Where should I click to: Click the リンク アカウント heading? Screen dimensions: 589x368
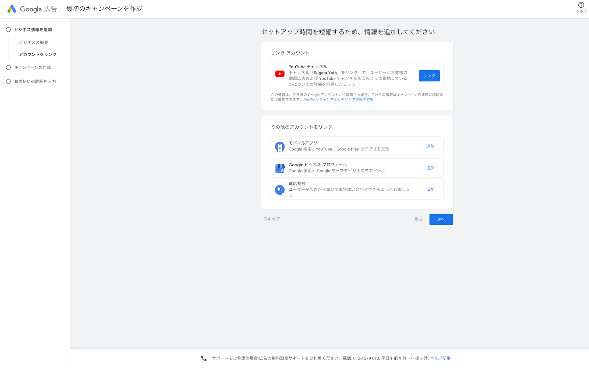[x=290, y=53]
